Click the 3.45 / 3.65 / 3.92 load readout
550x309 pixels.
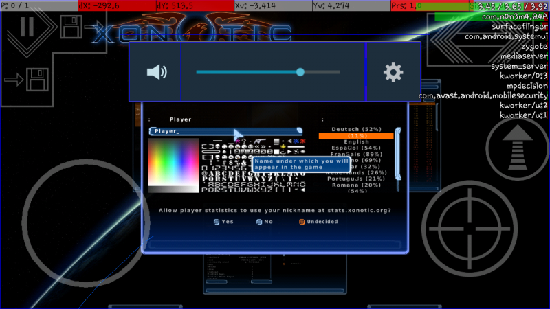tap(513, 6)
